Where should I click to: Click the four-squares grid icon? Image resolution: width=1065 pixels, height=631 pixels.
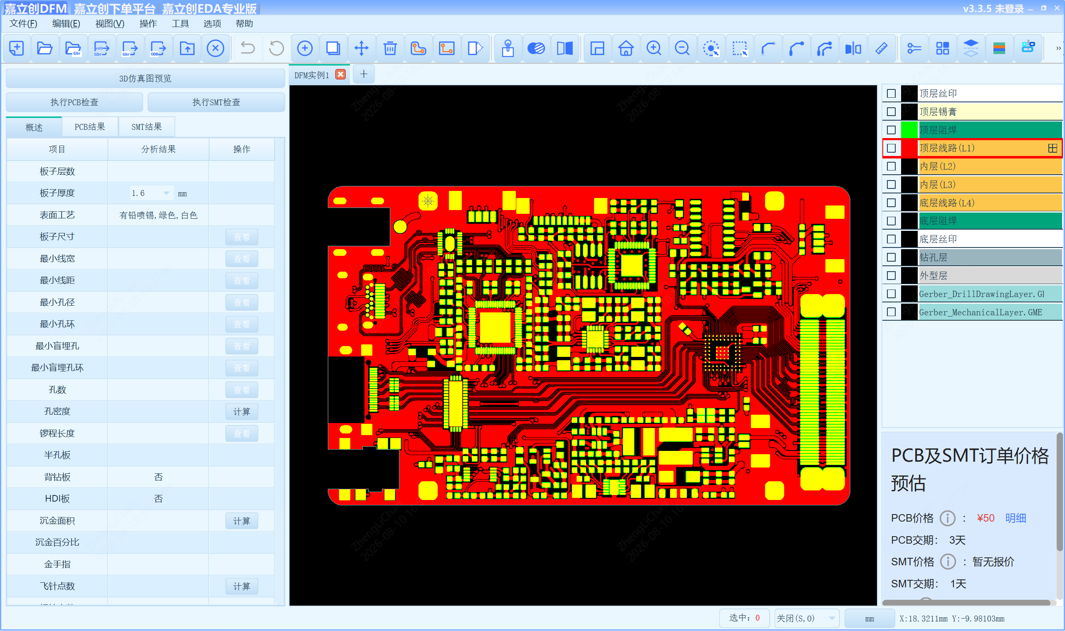point(943,48)
